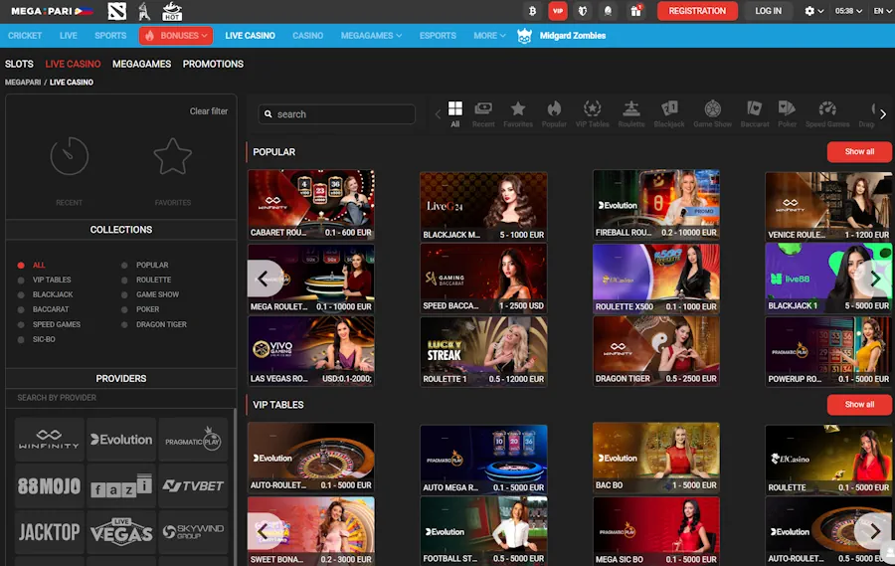Click the MEGAPARI breadcrumb link

click(23, 83)
